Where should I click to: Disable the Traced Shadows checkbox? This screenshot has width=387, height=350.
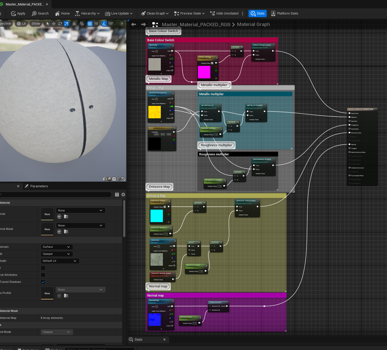click(x=43, y=282)
